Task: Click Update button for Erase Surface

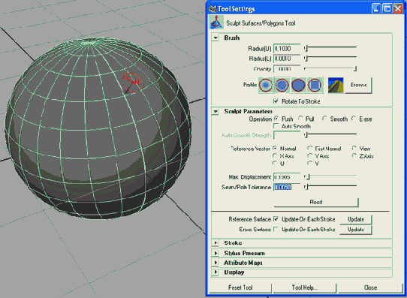Action: pyautogui.click(x=356, y=230)
